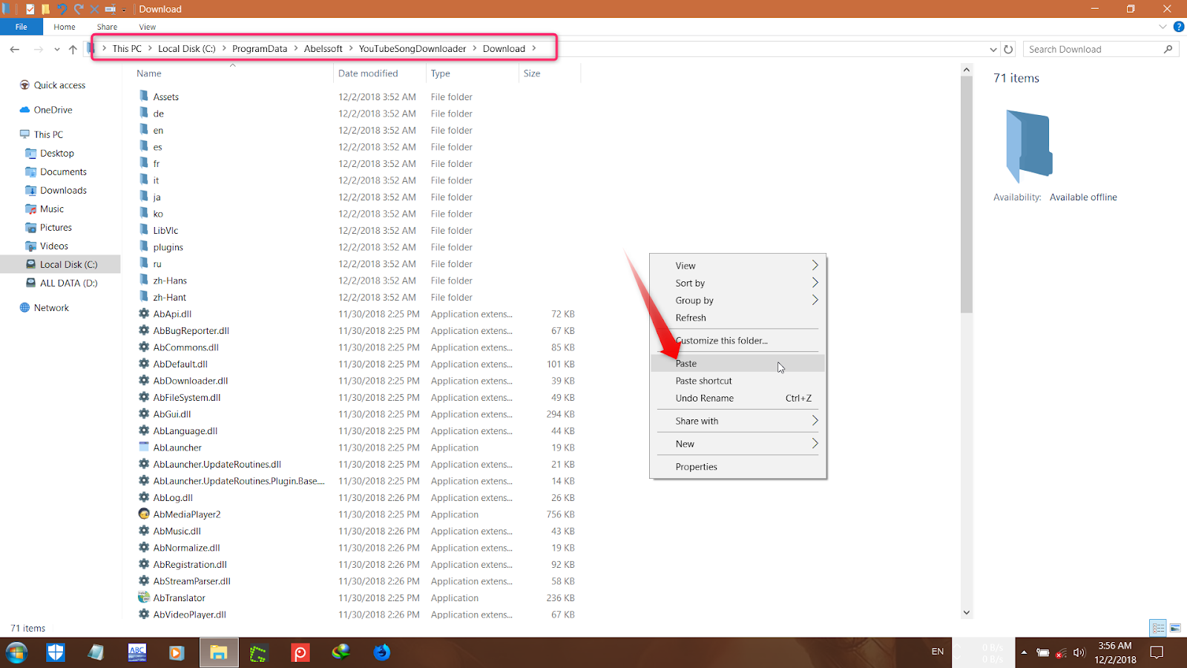
Task: Choose Refresh in context menu
Action: [x=738, y=318]
